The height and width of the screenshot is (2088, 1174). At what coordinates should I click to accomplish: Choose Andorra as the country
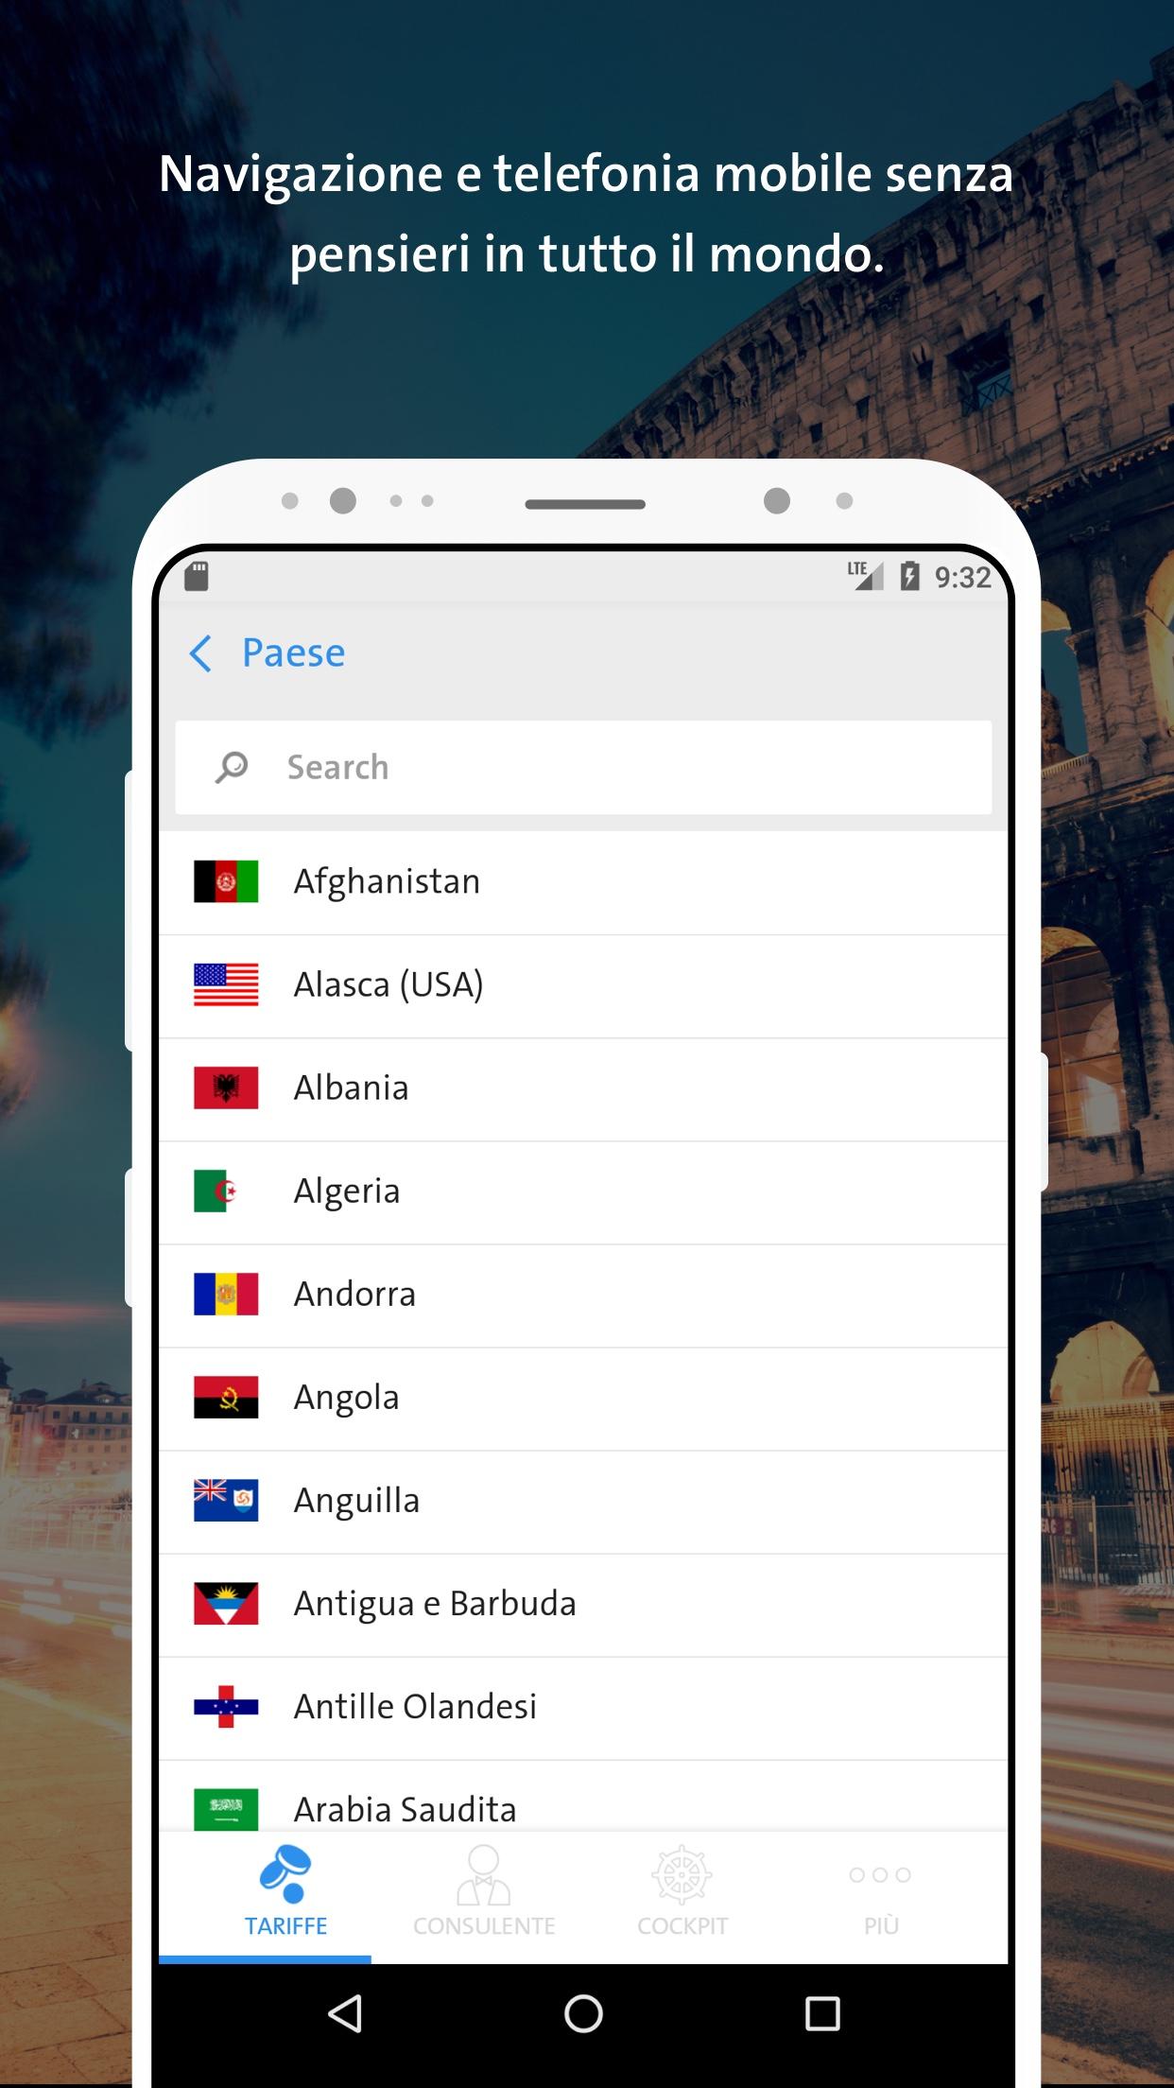tap(583, 1296)
